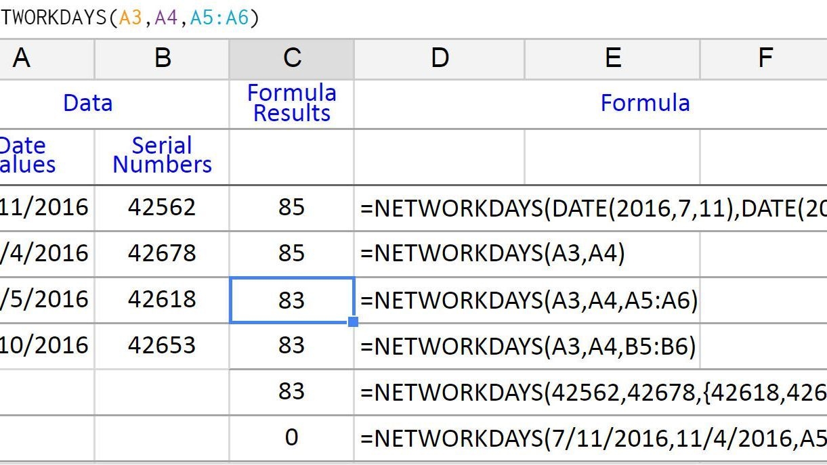Select the date cell ending 10/2016
Screen dimensions: 827x465
(x=46, y=345)
